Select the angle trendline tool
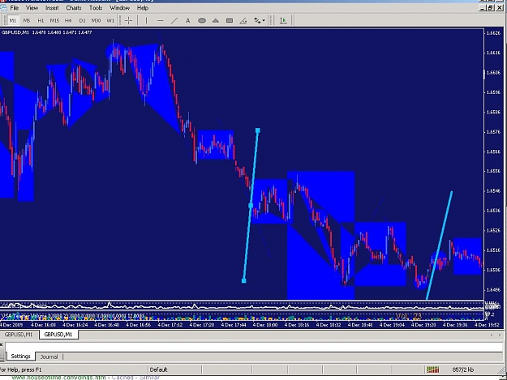The width and height of the screenshot is (507, 380). pos(243,21)
